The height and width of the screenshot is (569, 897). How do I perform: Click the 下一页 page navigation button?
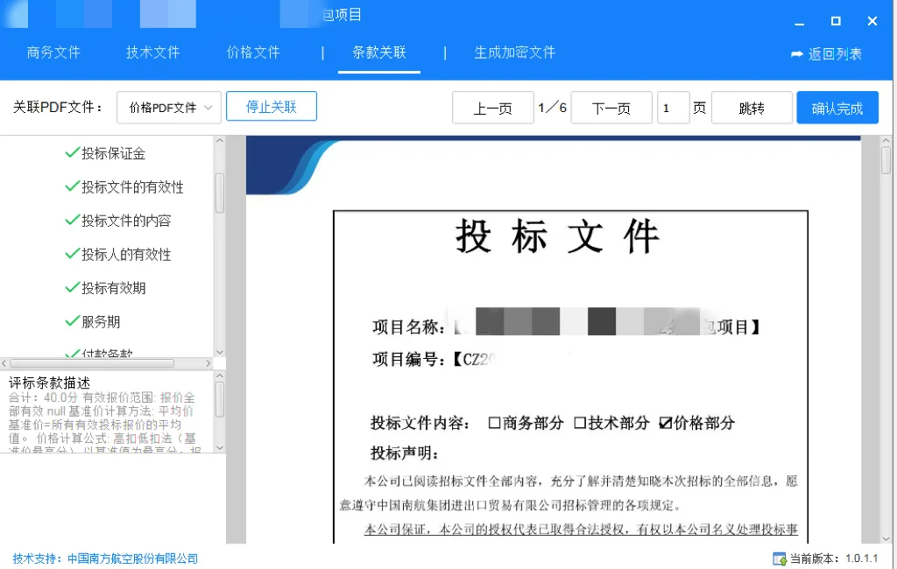[x=611, y=107]
